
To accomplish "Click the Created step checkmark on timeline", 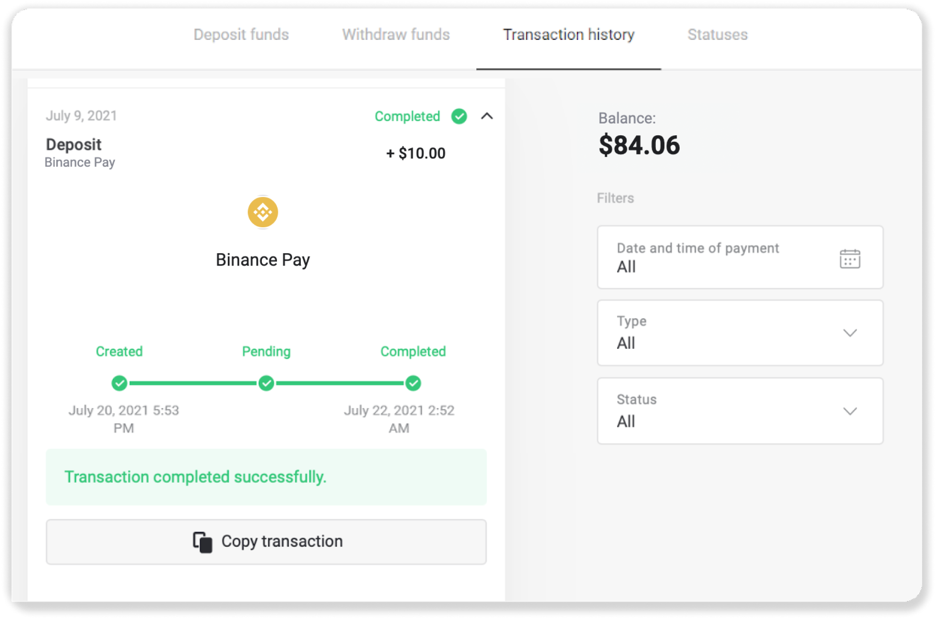I will pyautogui.click(x=119, y=383).
